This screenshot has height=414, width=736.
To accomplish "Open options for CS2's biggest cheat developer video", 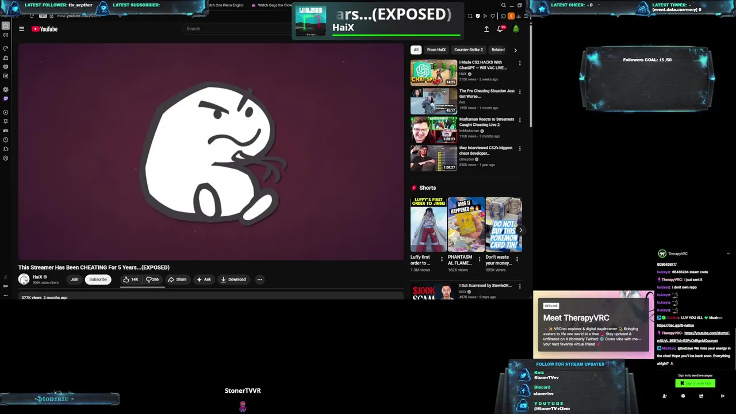I will click(x=520, y=148).
